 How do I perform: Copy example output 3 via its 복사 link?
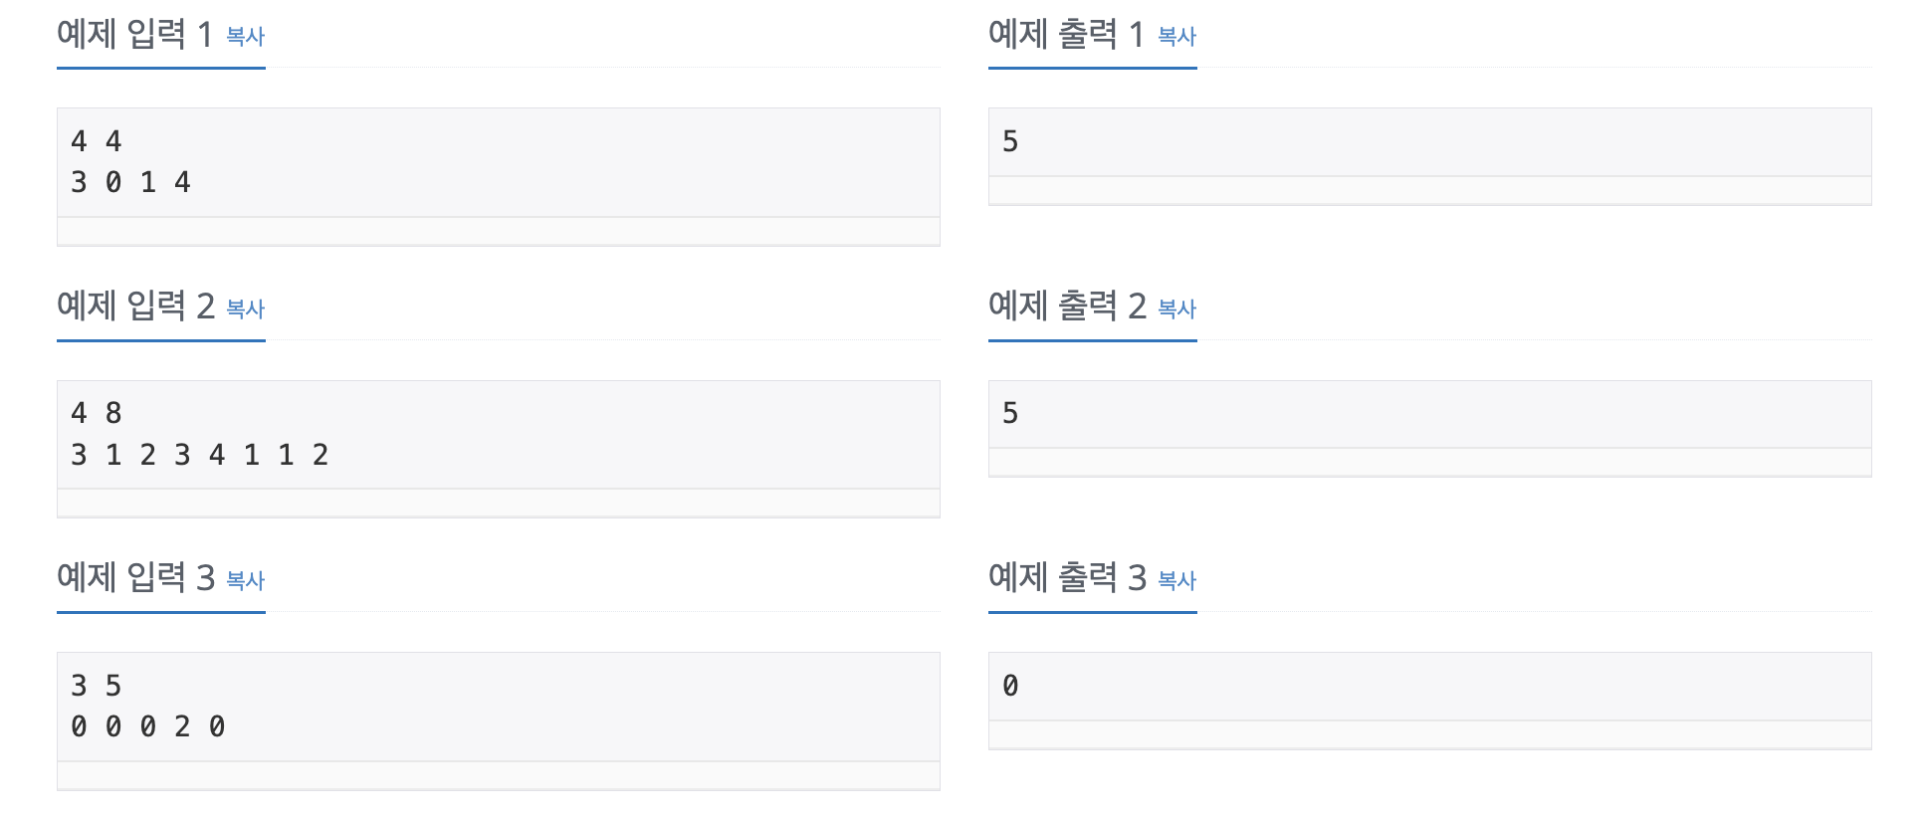tap(1175, 582)
